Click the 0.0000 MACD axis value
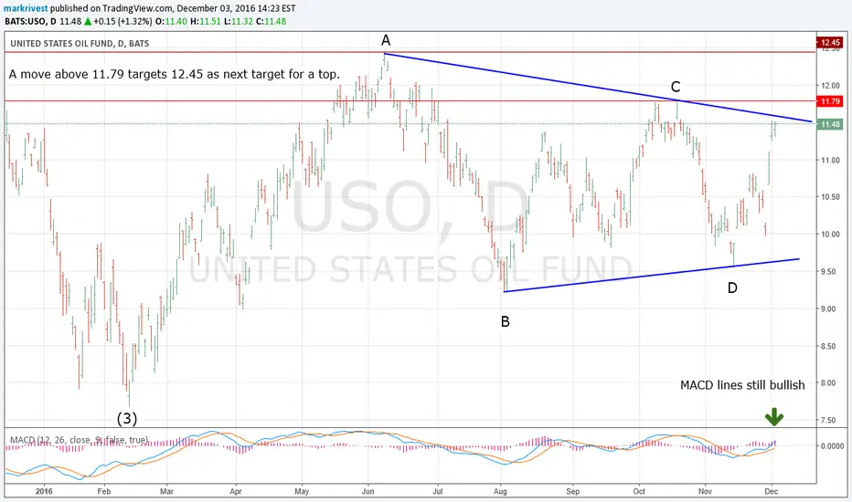The width and height of the screenshot is (852, 502). point(833,445)
